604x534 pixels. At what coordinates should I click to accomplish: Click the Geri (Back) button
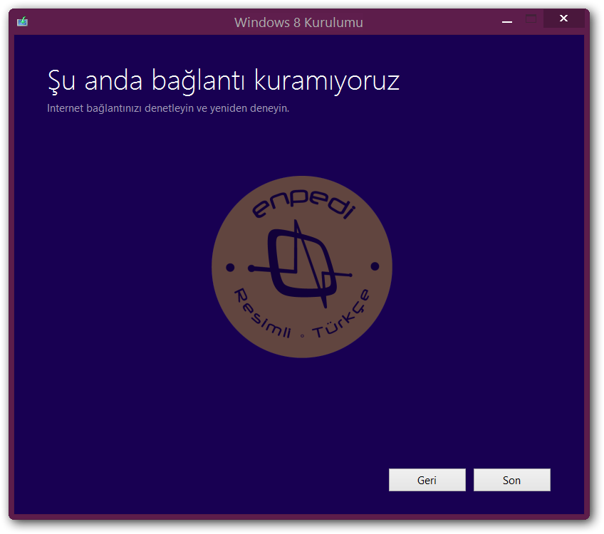coord(427,480)
